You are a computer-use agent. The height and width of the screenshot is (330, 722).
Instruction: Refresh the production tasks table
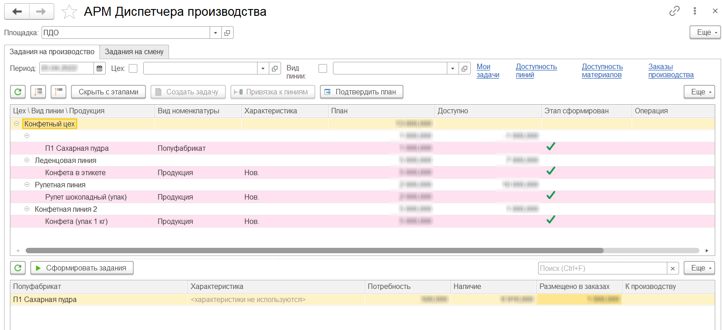[18, 92]
